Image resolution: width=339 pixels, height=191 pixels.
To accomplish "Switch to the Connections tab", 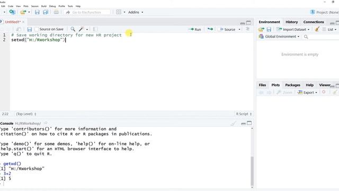I will [314, 22].
